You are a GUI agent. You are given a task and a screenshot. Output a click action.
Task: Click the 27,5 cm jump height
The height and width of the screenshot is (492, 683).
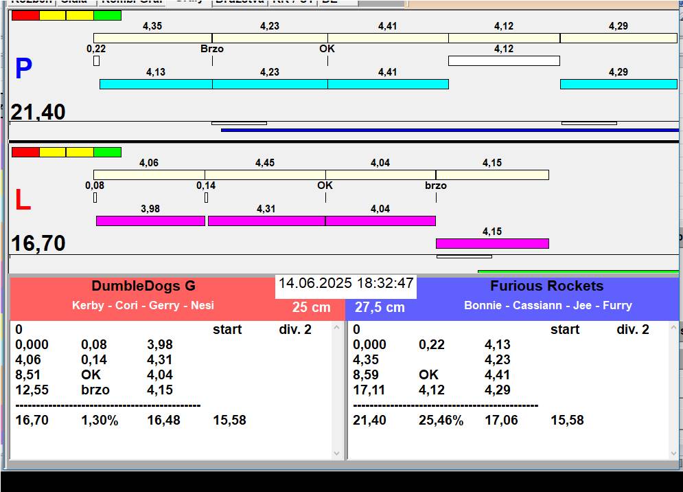(x=380, y=308)
